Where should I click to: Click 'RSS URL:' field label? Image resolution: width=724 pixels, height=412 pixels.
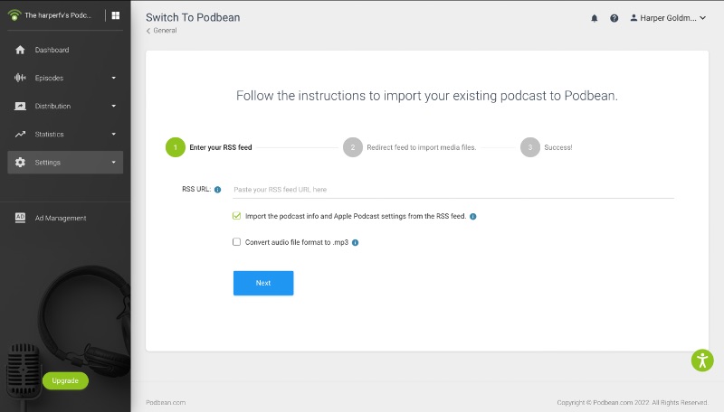pyautogui.click(x=196, y=189)
